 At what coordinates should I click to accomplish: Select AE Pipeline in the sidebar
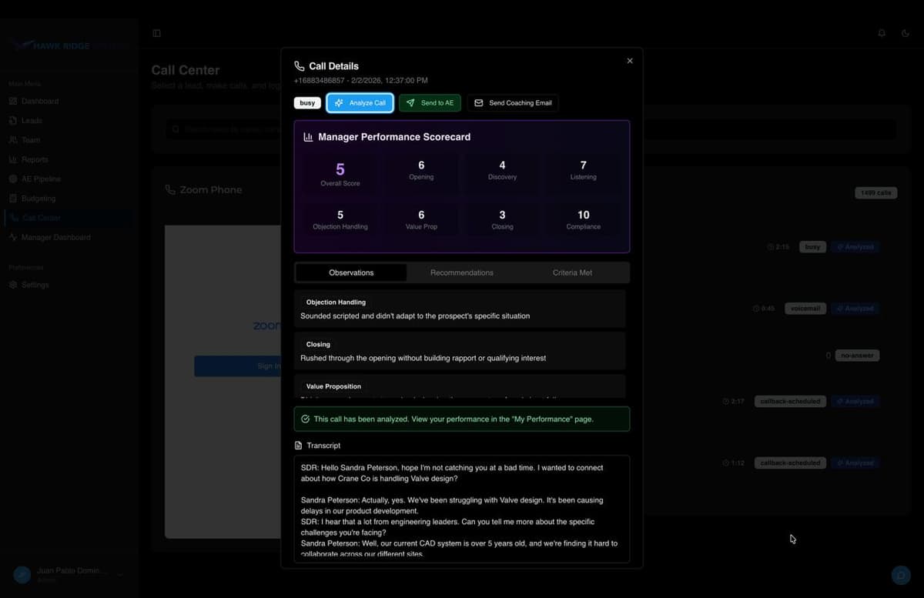click(13, 179)
